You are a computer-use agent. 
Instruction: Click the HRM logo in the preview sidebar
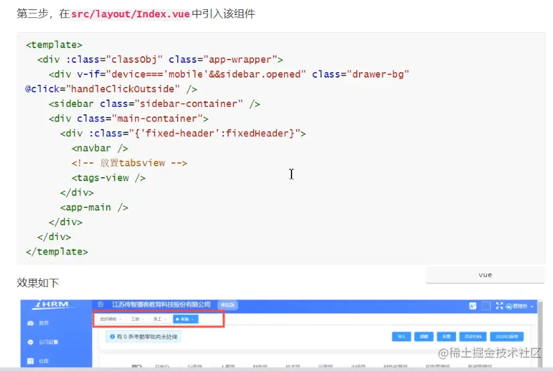(x=54, y=305)
